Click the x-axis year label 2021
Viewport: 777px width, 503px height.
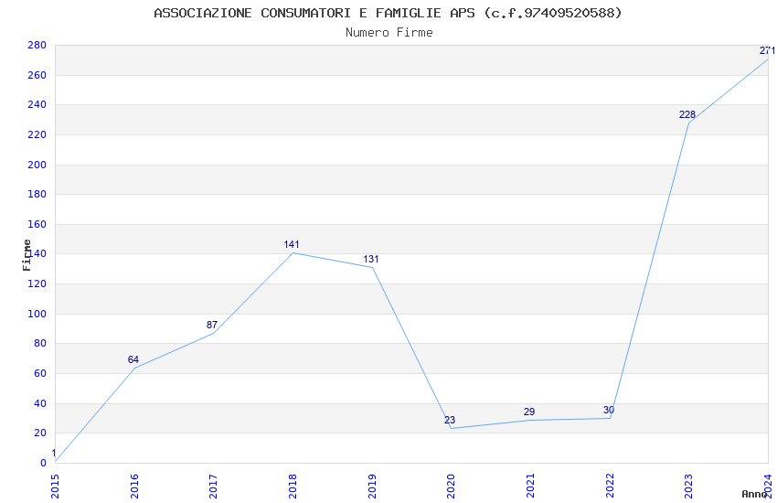click(530, 487)
